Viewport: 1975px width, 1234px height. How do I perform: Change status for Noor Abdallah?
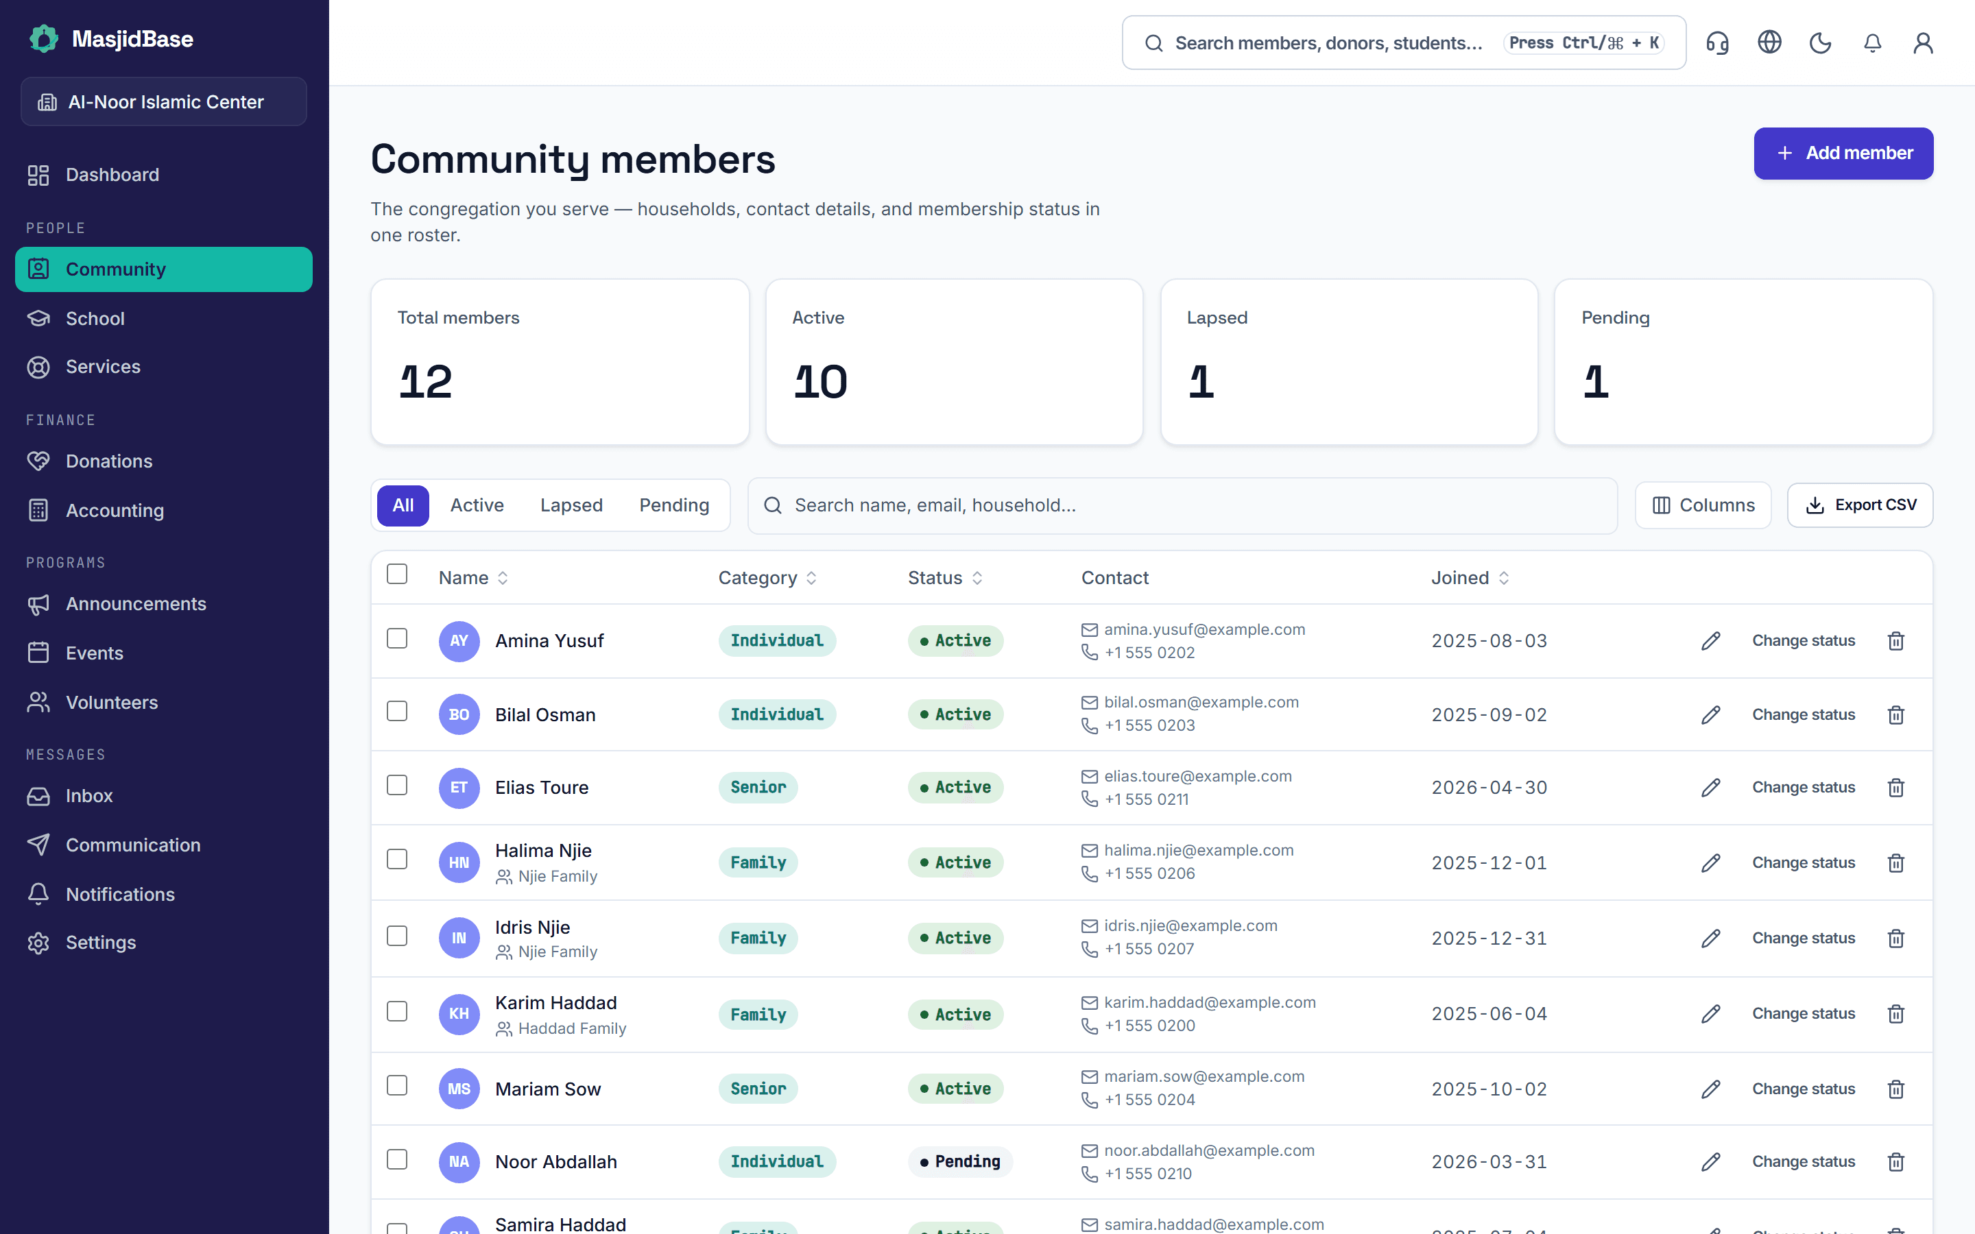1803,1161
